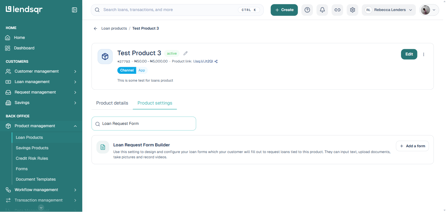446x212 pixels.
Task: Click the Loan Request Form Builder document icon
Action: pos(103,147)
